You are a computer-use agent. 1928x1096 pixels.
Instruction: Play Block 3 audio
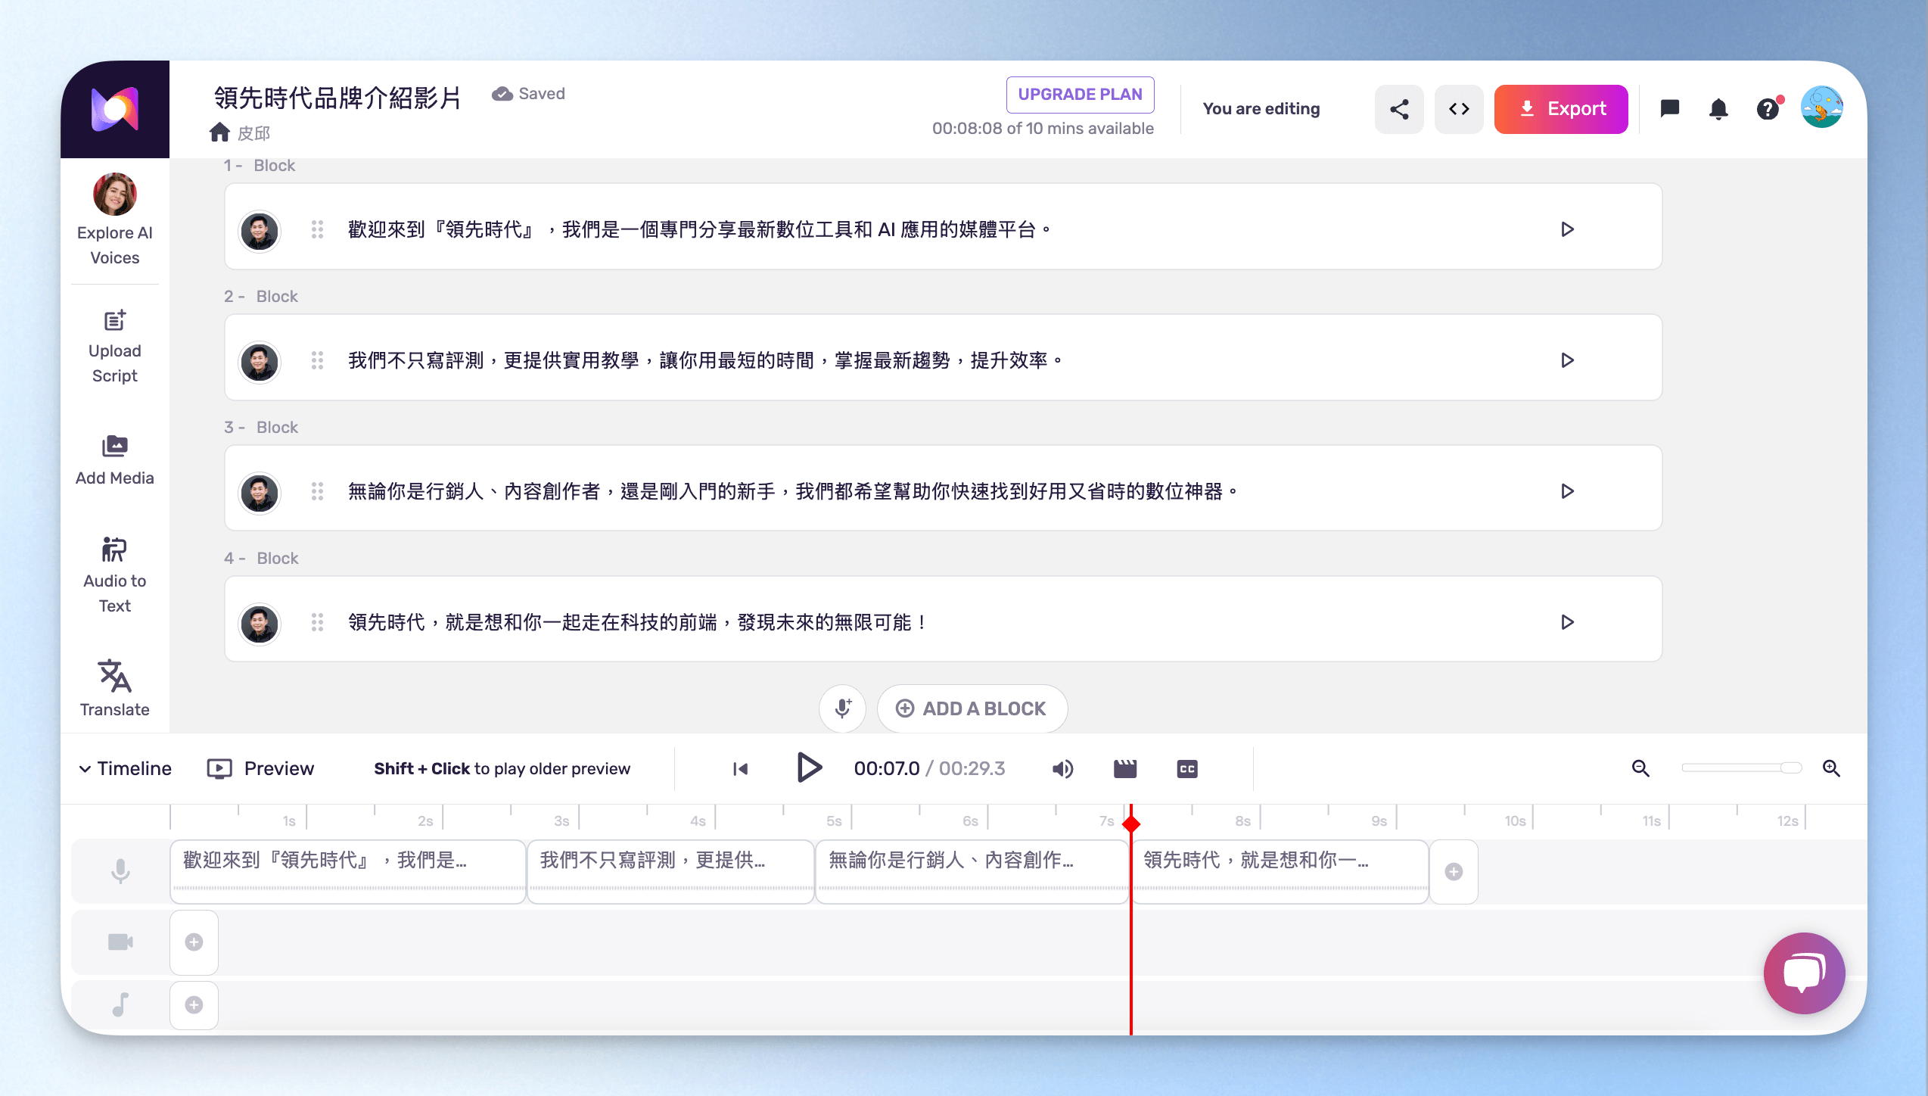pyautogui.click(x=1567, y=491)
